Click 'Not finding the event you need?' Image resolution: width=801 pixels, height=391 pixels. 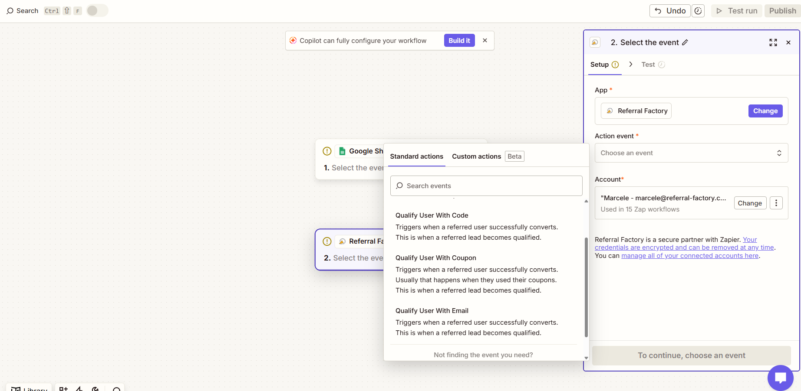(483, 355)
